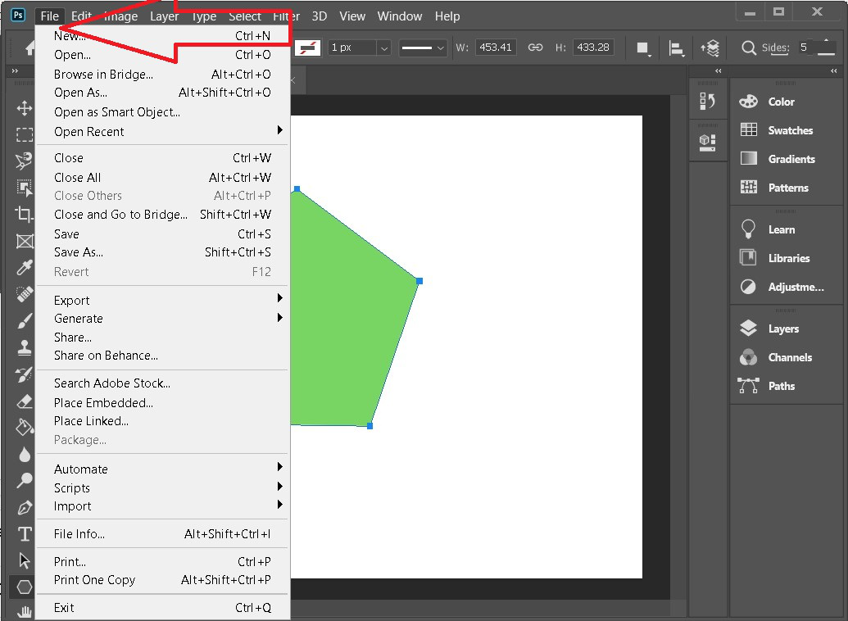Open the stroke width dropdown

(383, 48)
